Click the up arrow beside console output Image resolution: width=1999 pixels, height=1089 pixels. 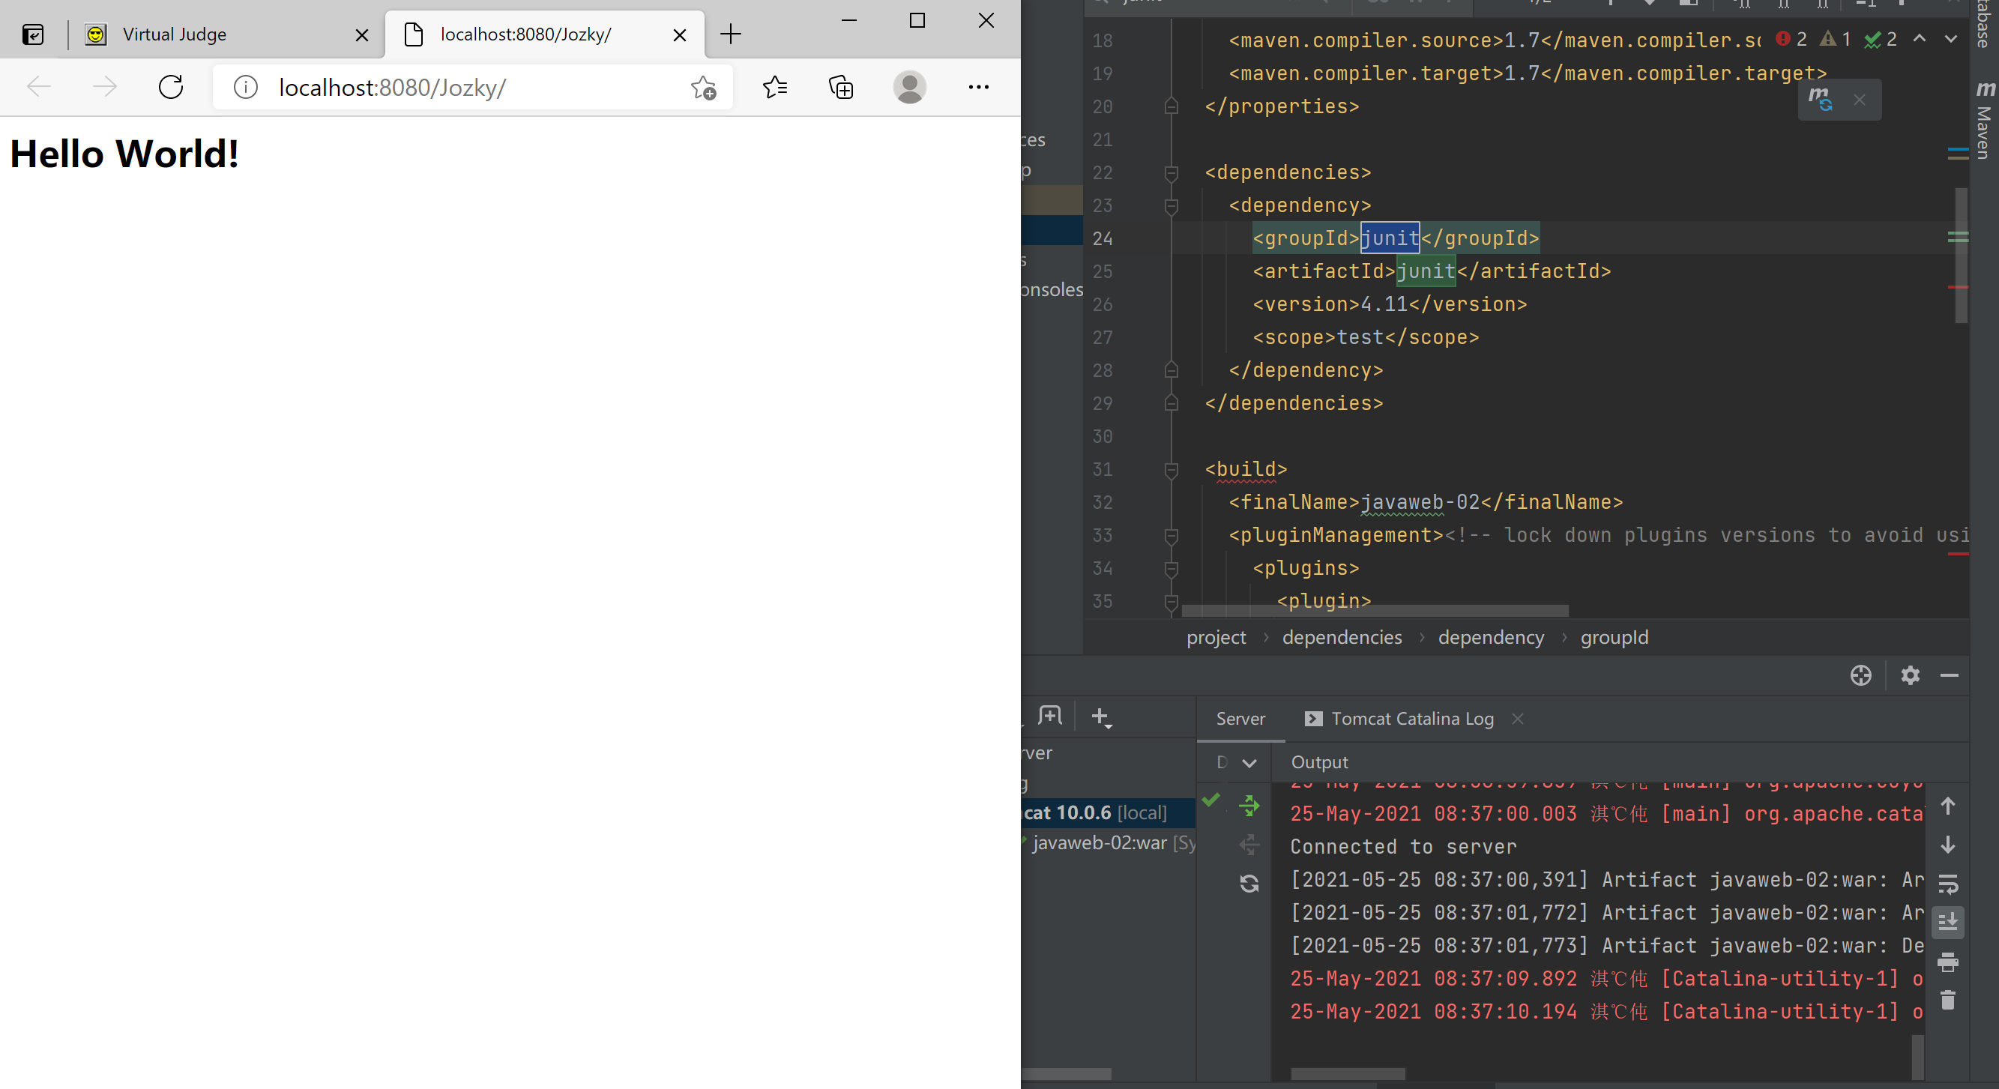tap(1947, 806)
